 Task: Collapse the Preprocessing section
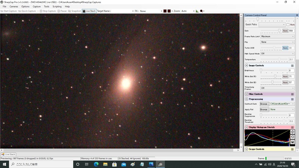pos(246,99)
